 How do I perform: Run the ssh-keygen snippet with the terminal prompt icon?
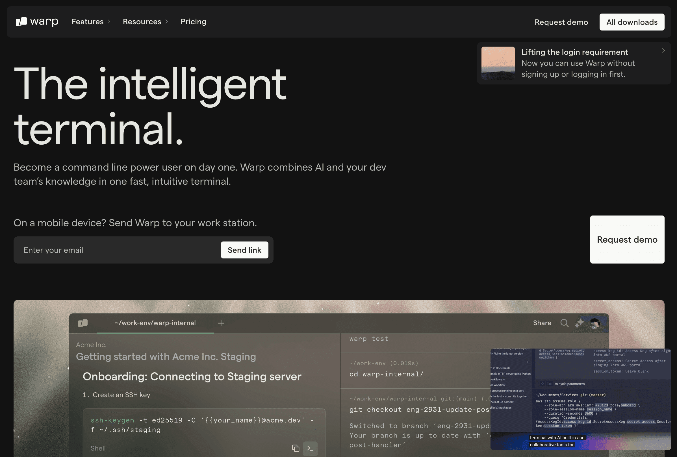point(310,448)
